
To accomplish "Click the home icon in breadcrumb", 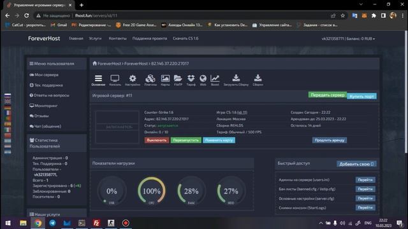I will click(x=95, y=64).
